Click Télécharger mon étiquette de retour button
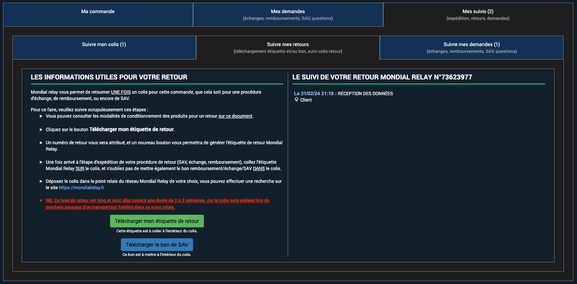 (157, 221)
